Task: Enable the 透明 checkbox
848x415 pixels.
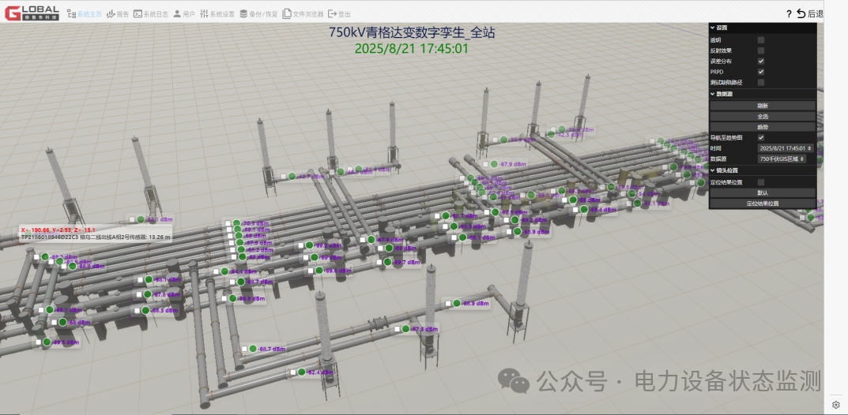Action: coord(761,40)
